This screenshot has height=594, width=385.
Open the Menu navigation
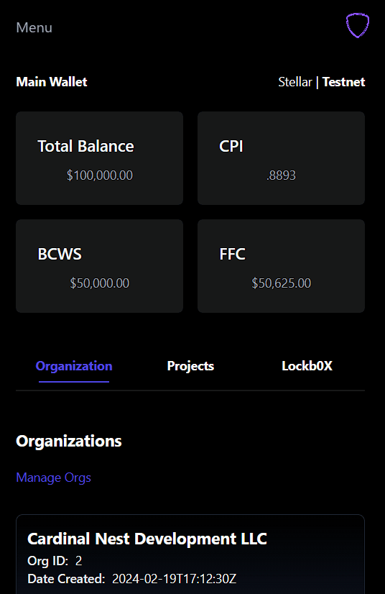click(x=34, y=27)
